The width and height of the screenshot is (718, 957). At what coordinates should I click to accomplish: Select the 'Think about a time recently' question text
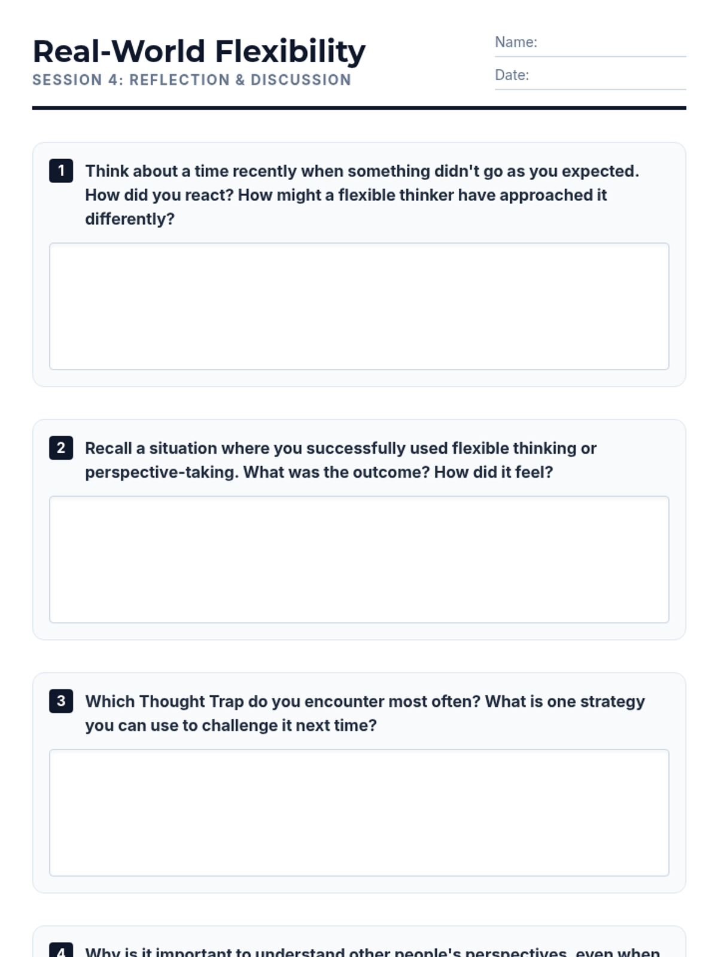click(x=362, y=195)
